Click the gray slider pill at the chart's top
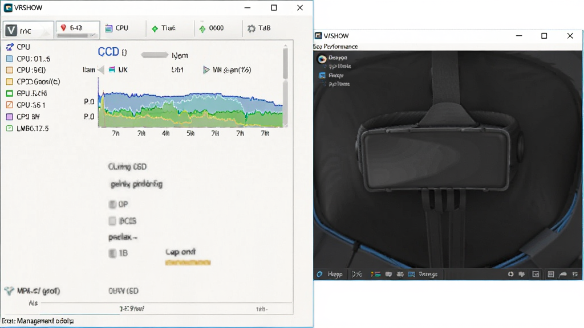 click(x=155, y=55)
